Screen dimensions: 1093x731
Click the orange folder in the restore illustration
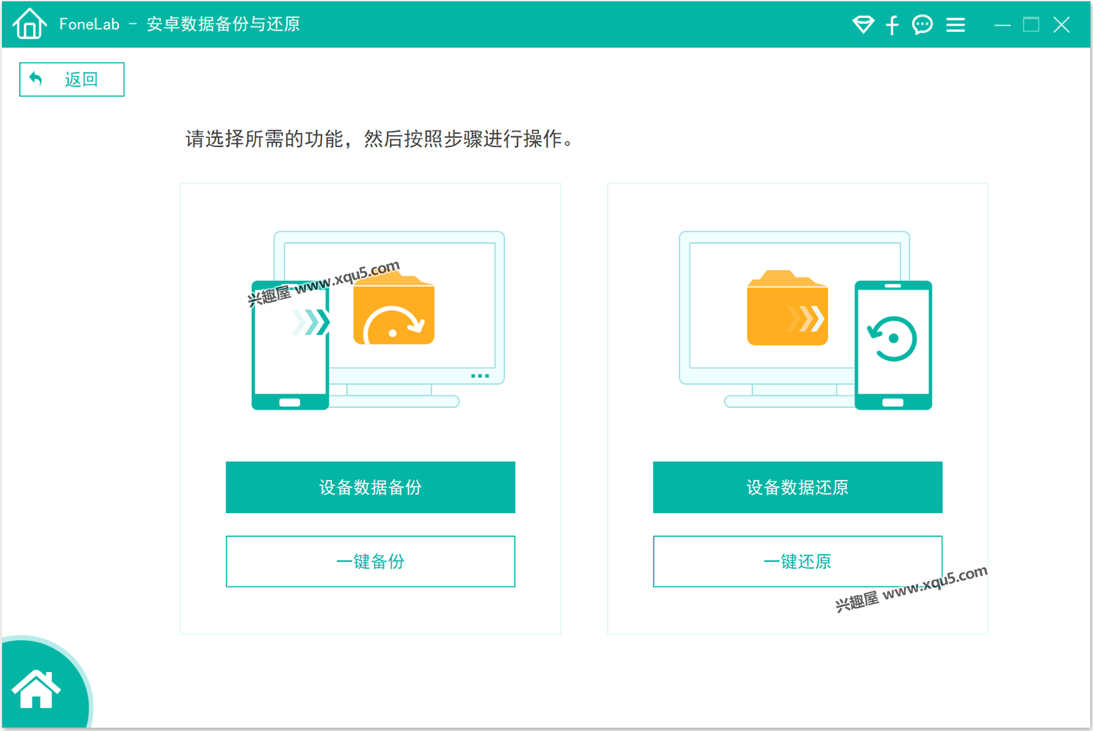(x=787, y=309)
